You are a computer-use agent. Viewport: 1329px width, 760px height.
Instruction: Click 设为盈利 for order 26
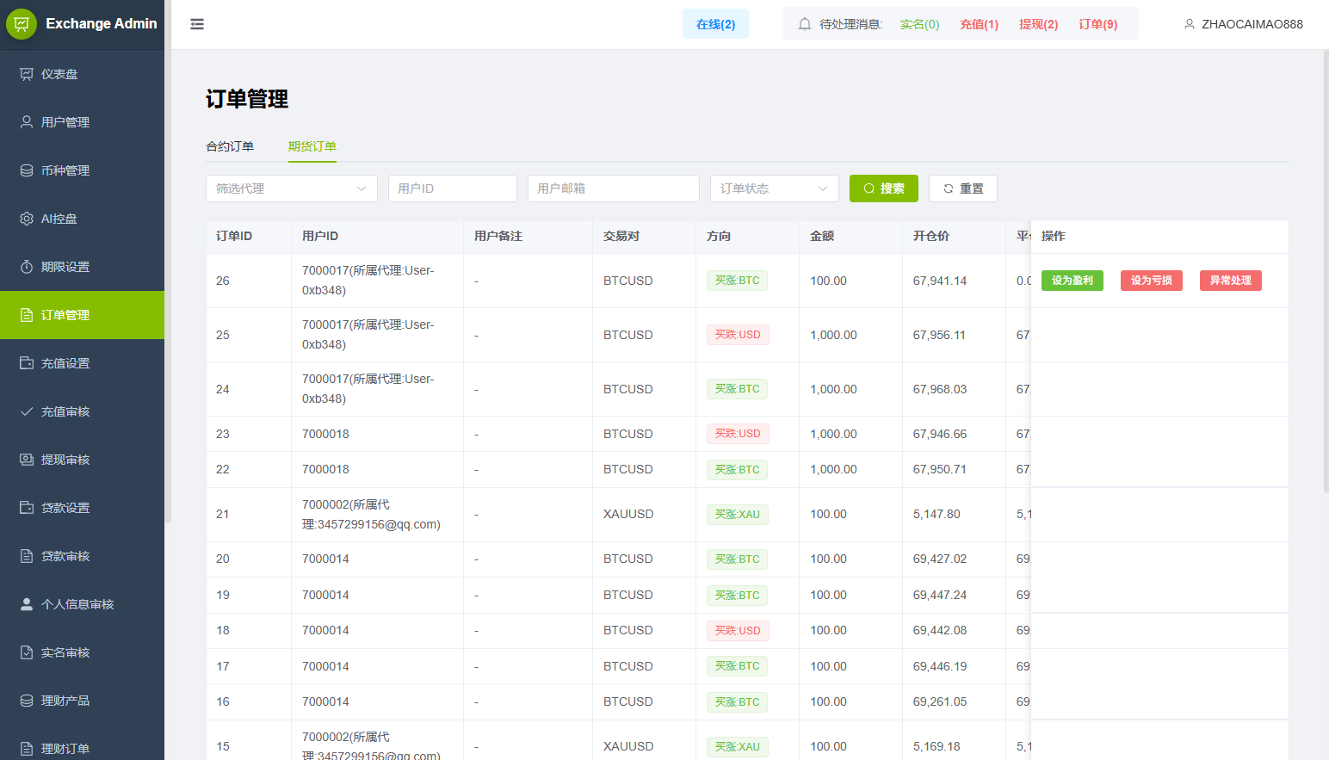[x=1072, y=281]
